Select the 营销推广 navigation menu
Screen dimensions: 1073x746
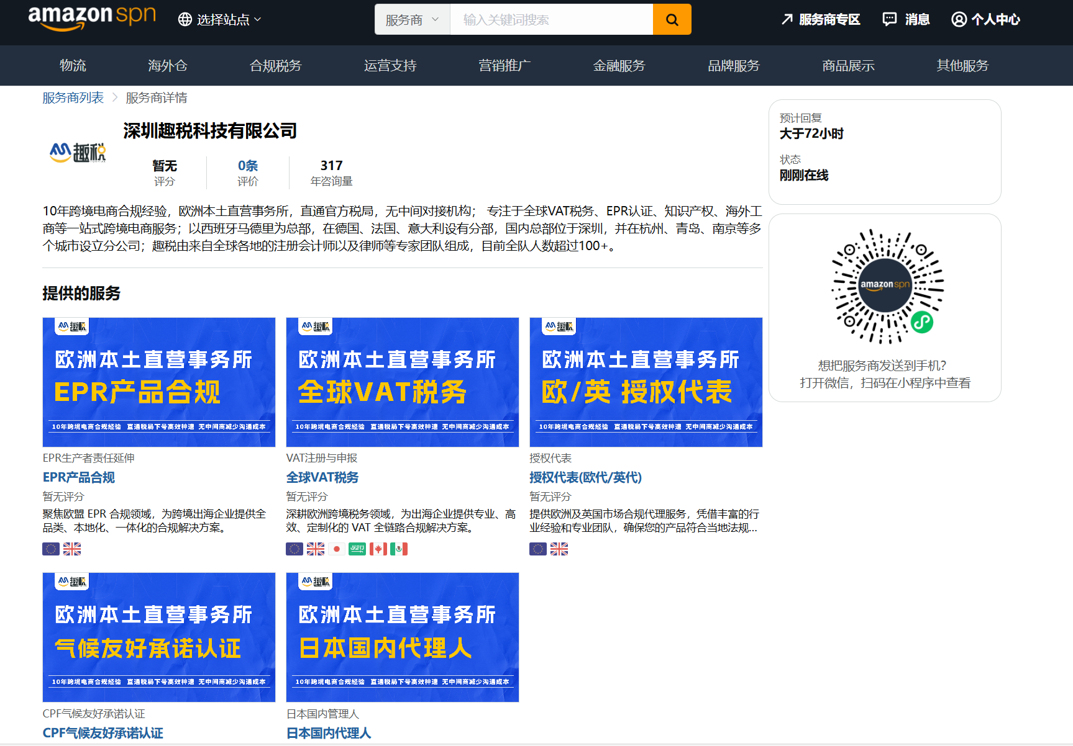coord(505,66)
